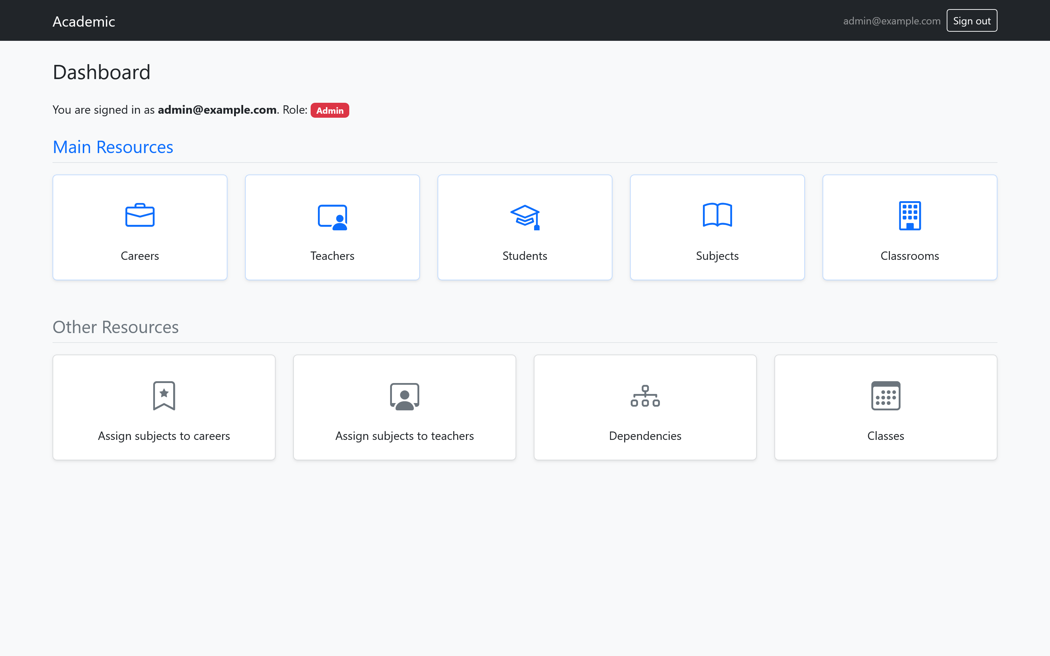Select the red Admin role badge
This screenshot has width=1050, height=656.
pyautogui.click(x=330, y=110)
